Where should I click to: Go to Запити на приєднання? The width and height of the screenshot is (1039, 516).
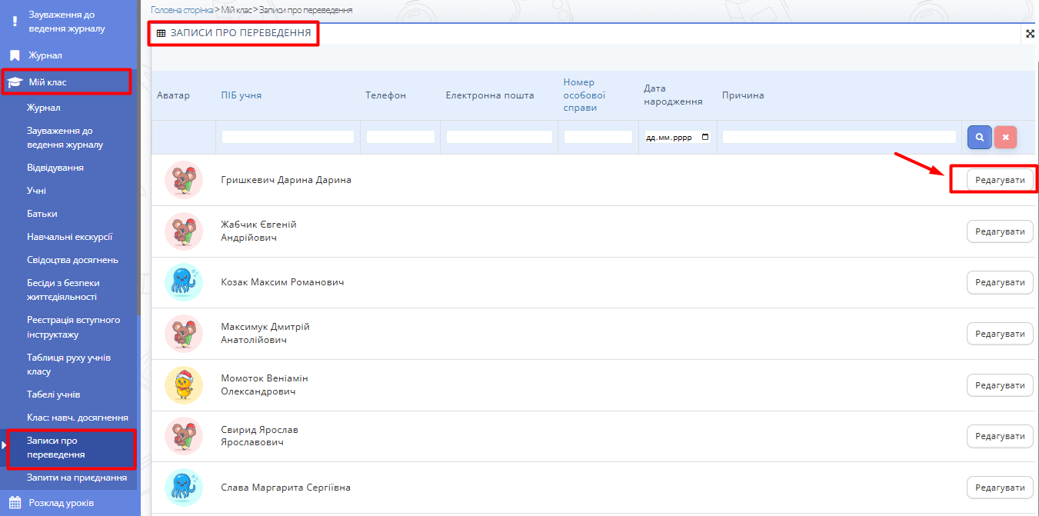[x=77, y=478]
